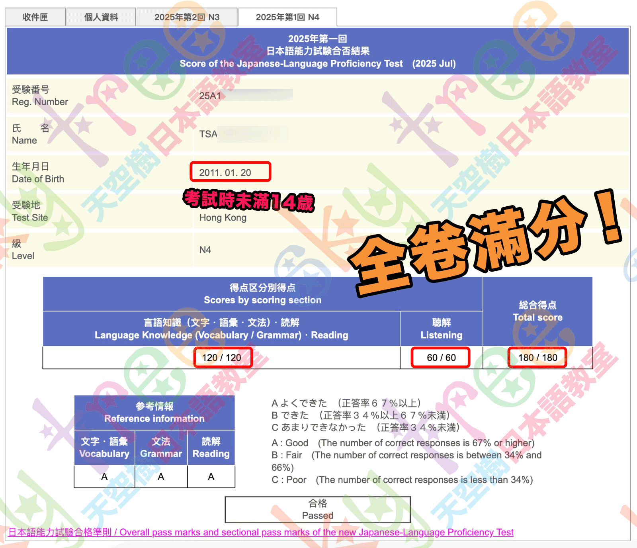Click the orange 全卷滿分 banner text
Screen dimensions: 637x548
tap(478, 243)
